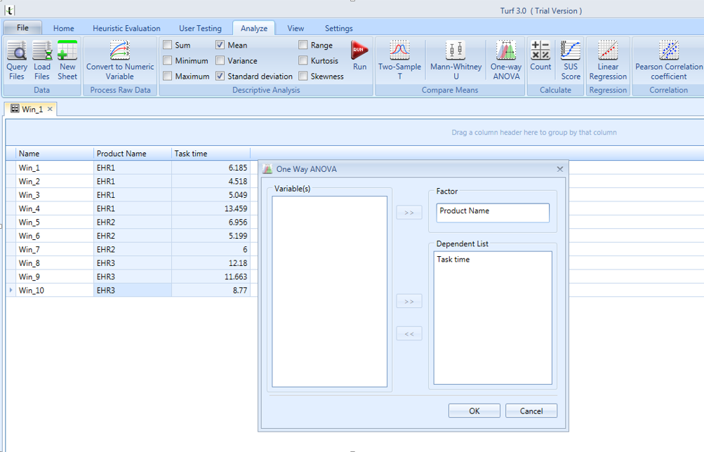Open the User Testing ribbon tab
Screen dimensions: 704x452
[x=200, y=28]
